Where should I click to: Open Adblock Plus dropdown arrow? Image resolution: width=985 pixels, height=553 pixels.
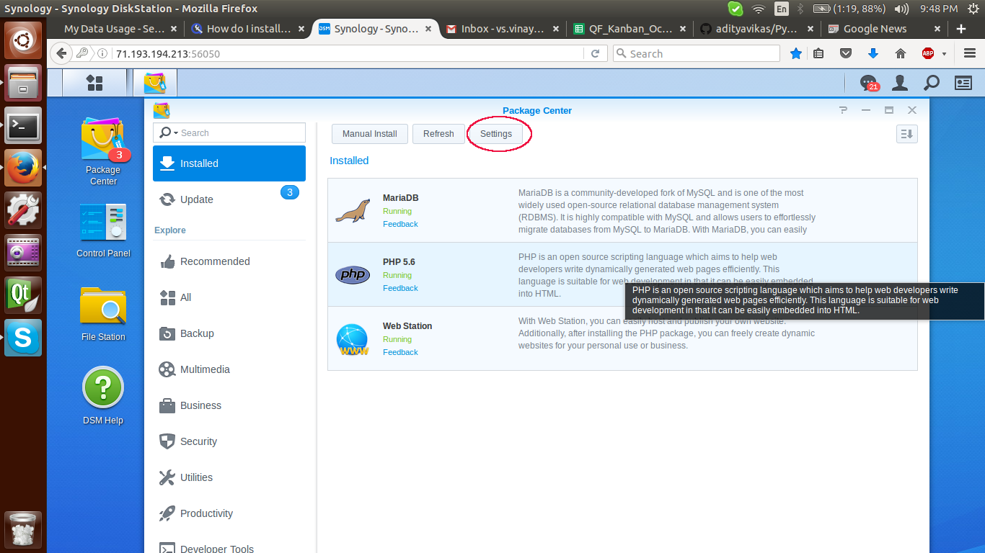coord(944,54)
